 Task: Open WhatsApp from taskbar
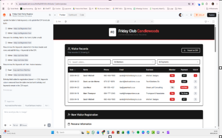(93, 132)
